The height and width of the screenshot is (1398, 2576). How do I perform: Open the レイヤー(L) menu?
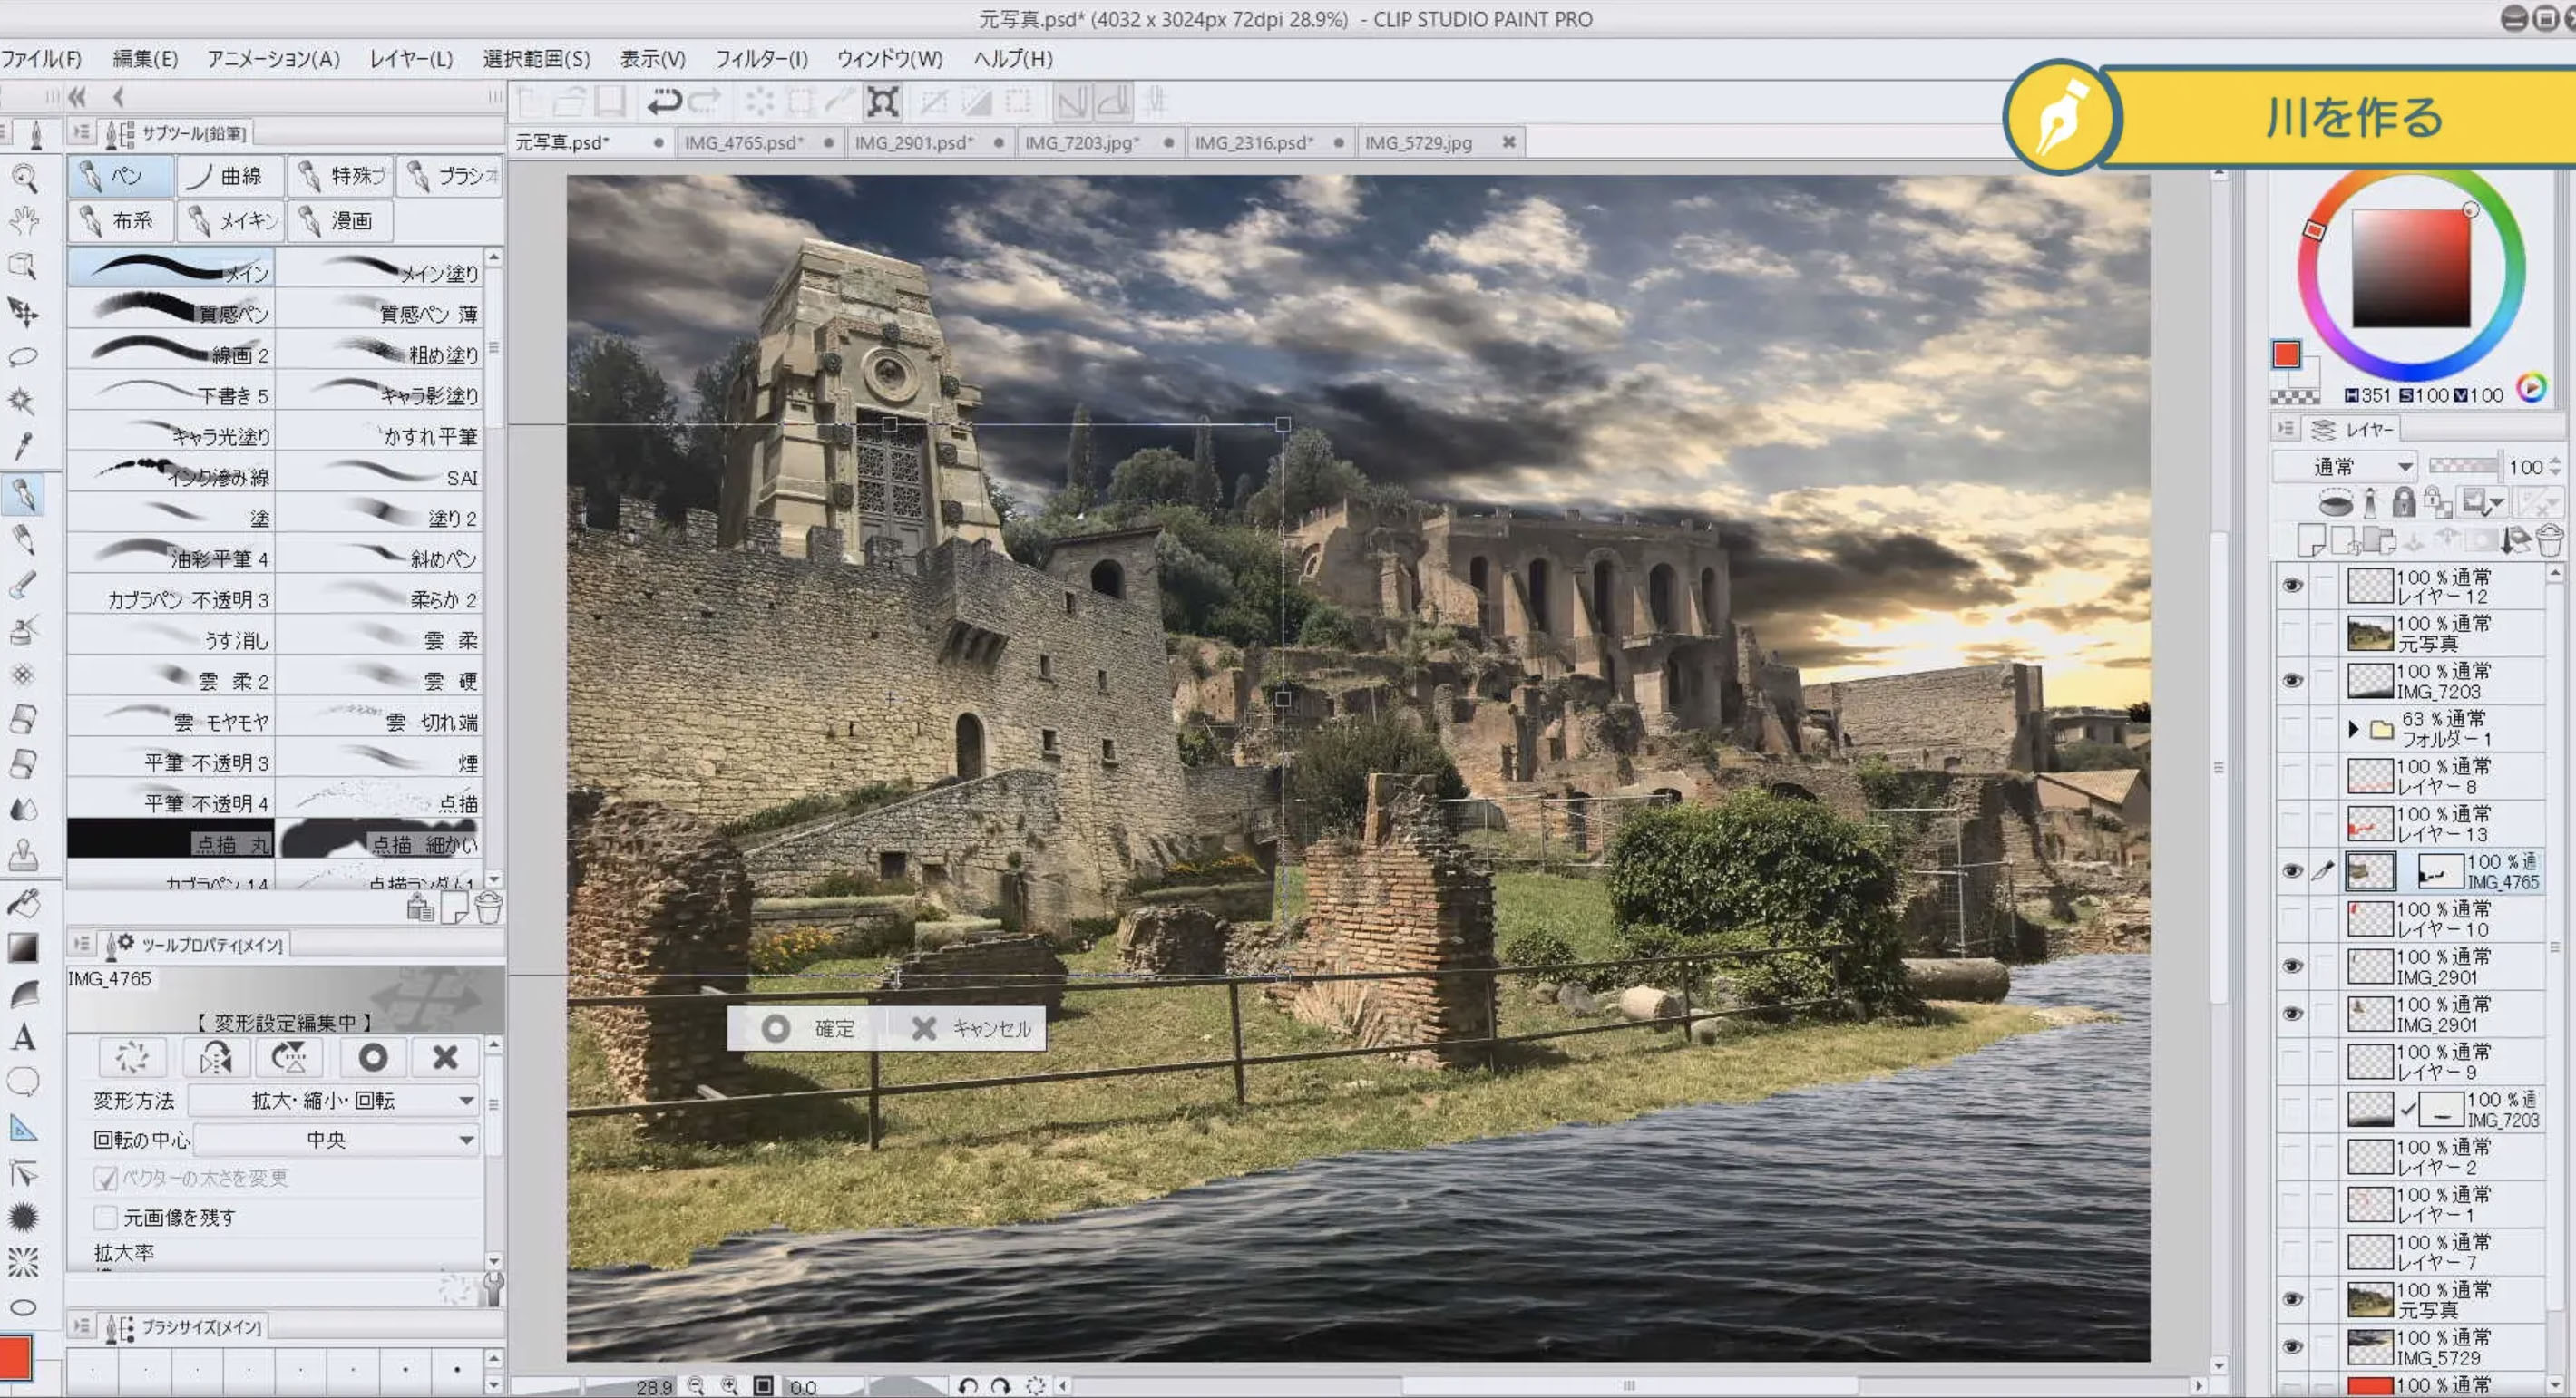[x=411, y=59]
